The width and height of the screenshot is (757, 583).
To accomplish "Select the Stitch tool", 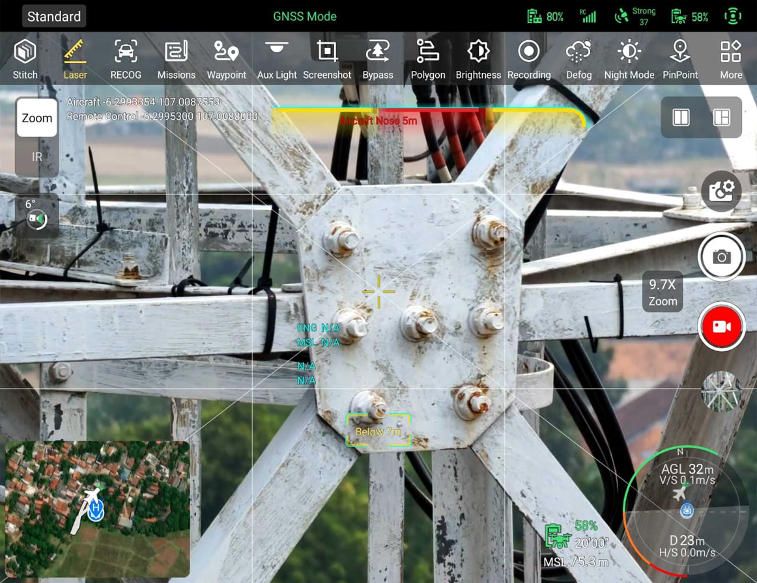I will (x=25, y=59).
